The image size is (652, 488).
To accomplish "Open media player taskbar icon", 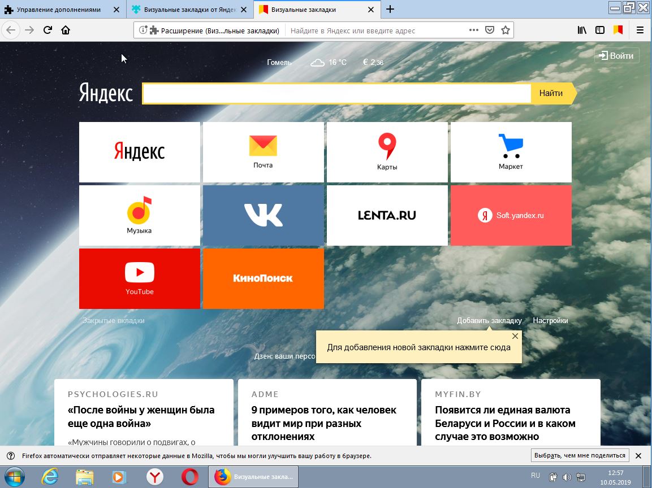I will coord(120,477).
